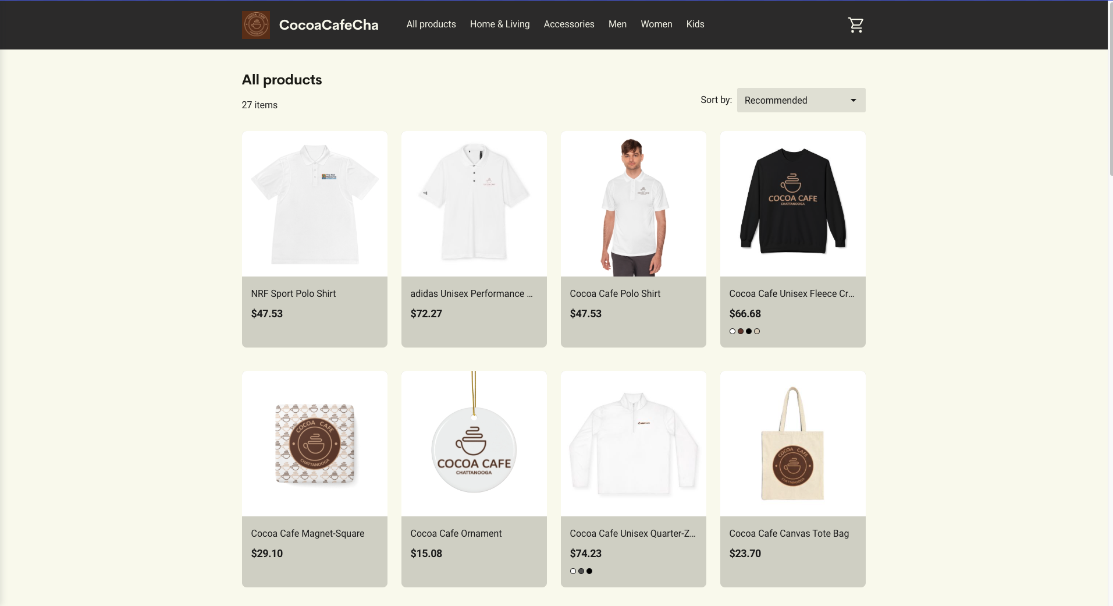Open the black Fleece Crewneck sweatshirt image
Screen dimensions: 1113x606
793,204
